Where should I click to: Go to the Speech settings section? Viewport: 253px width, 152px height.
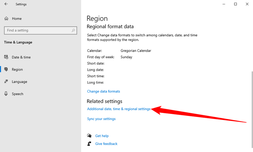[x=17, y=94]
